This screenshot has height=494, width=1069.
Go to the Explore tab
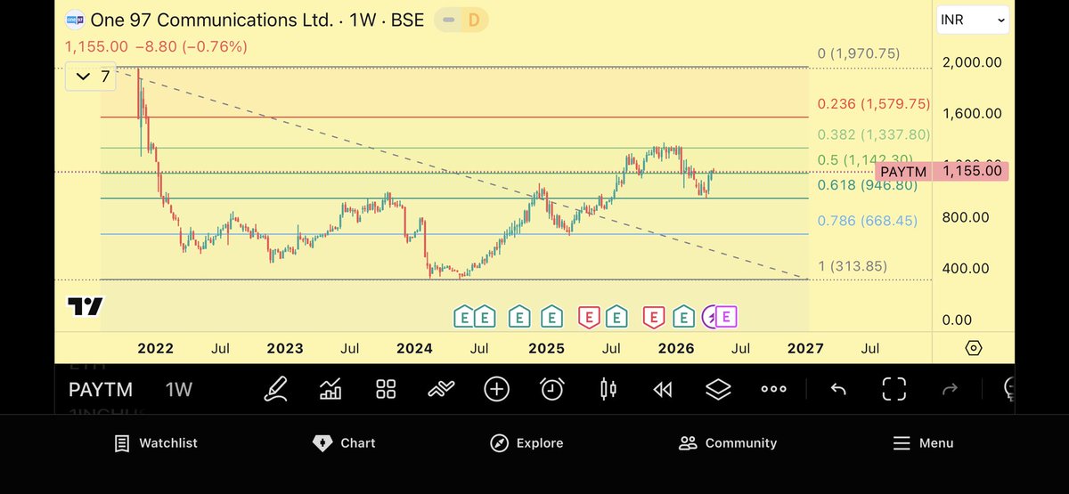coord(526,442)
